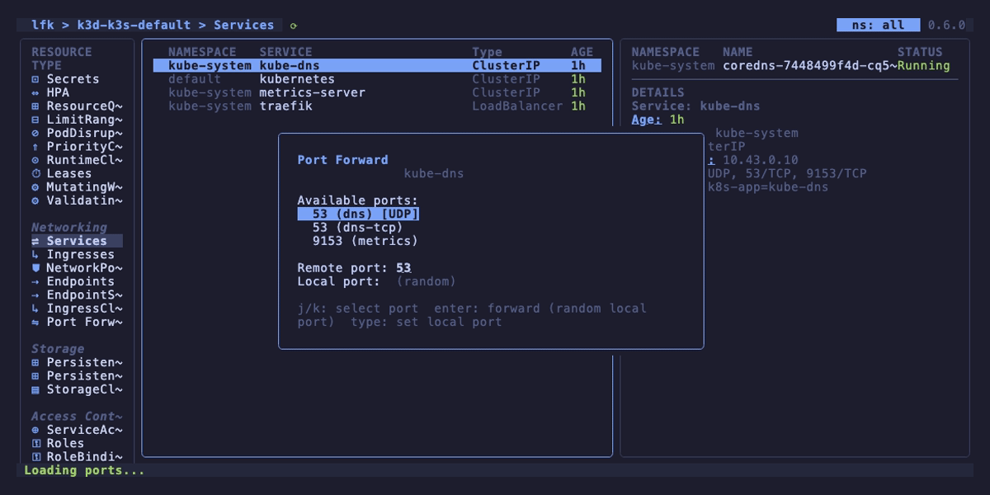Click the green refresh spinner icon
The image size is (990, 495).
[x=294, y=26]
